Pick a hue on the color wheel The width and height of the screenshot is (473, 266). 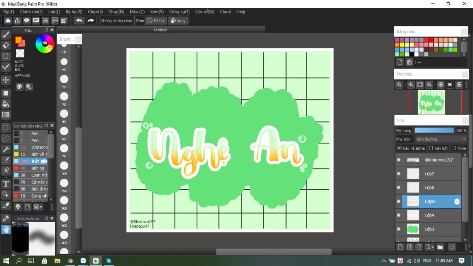pos(45,44)
